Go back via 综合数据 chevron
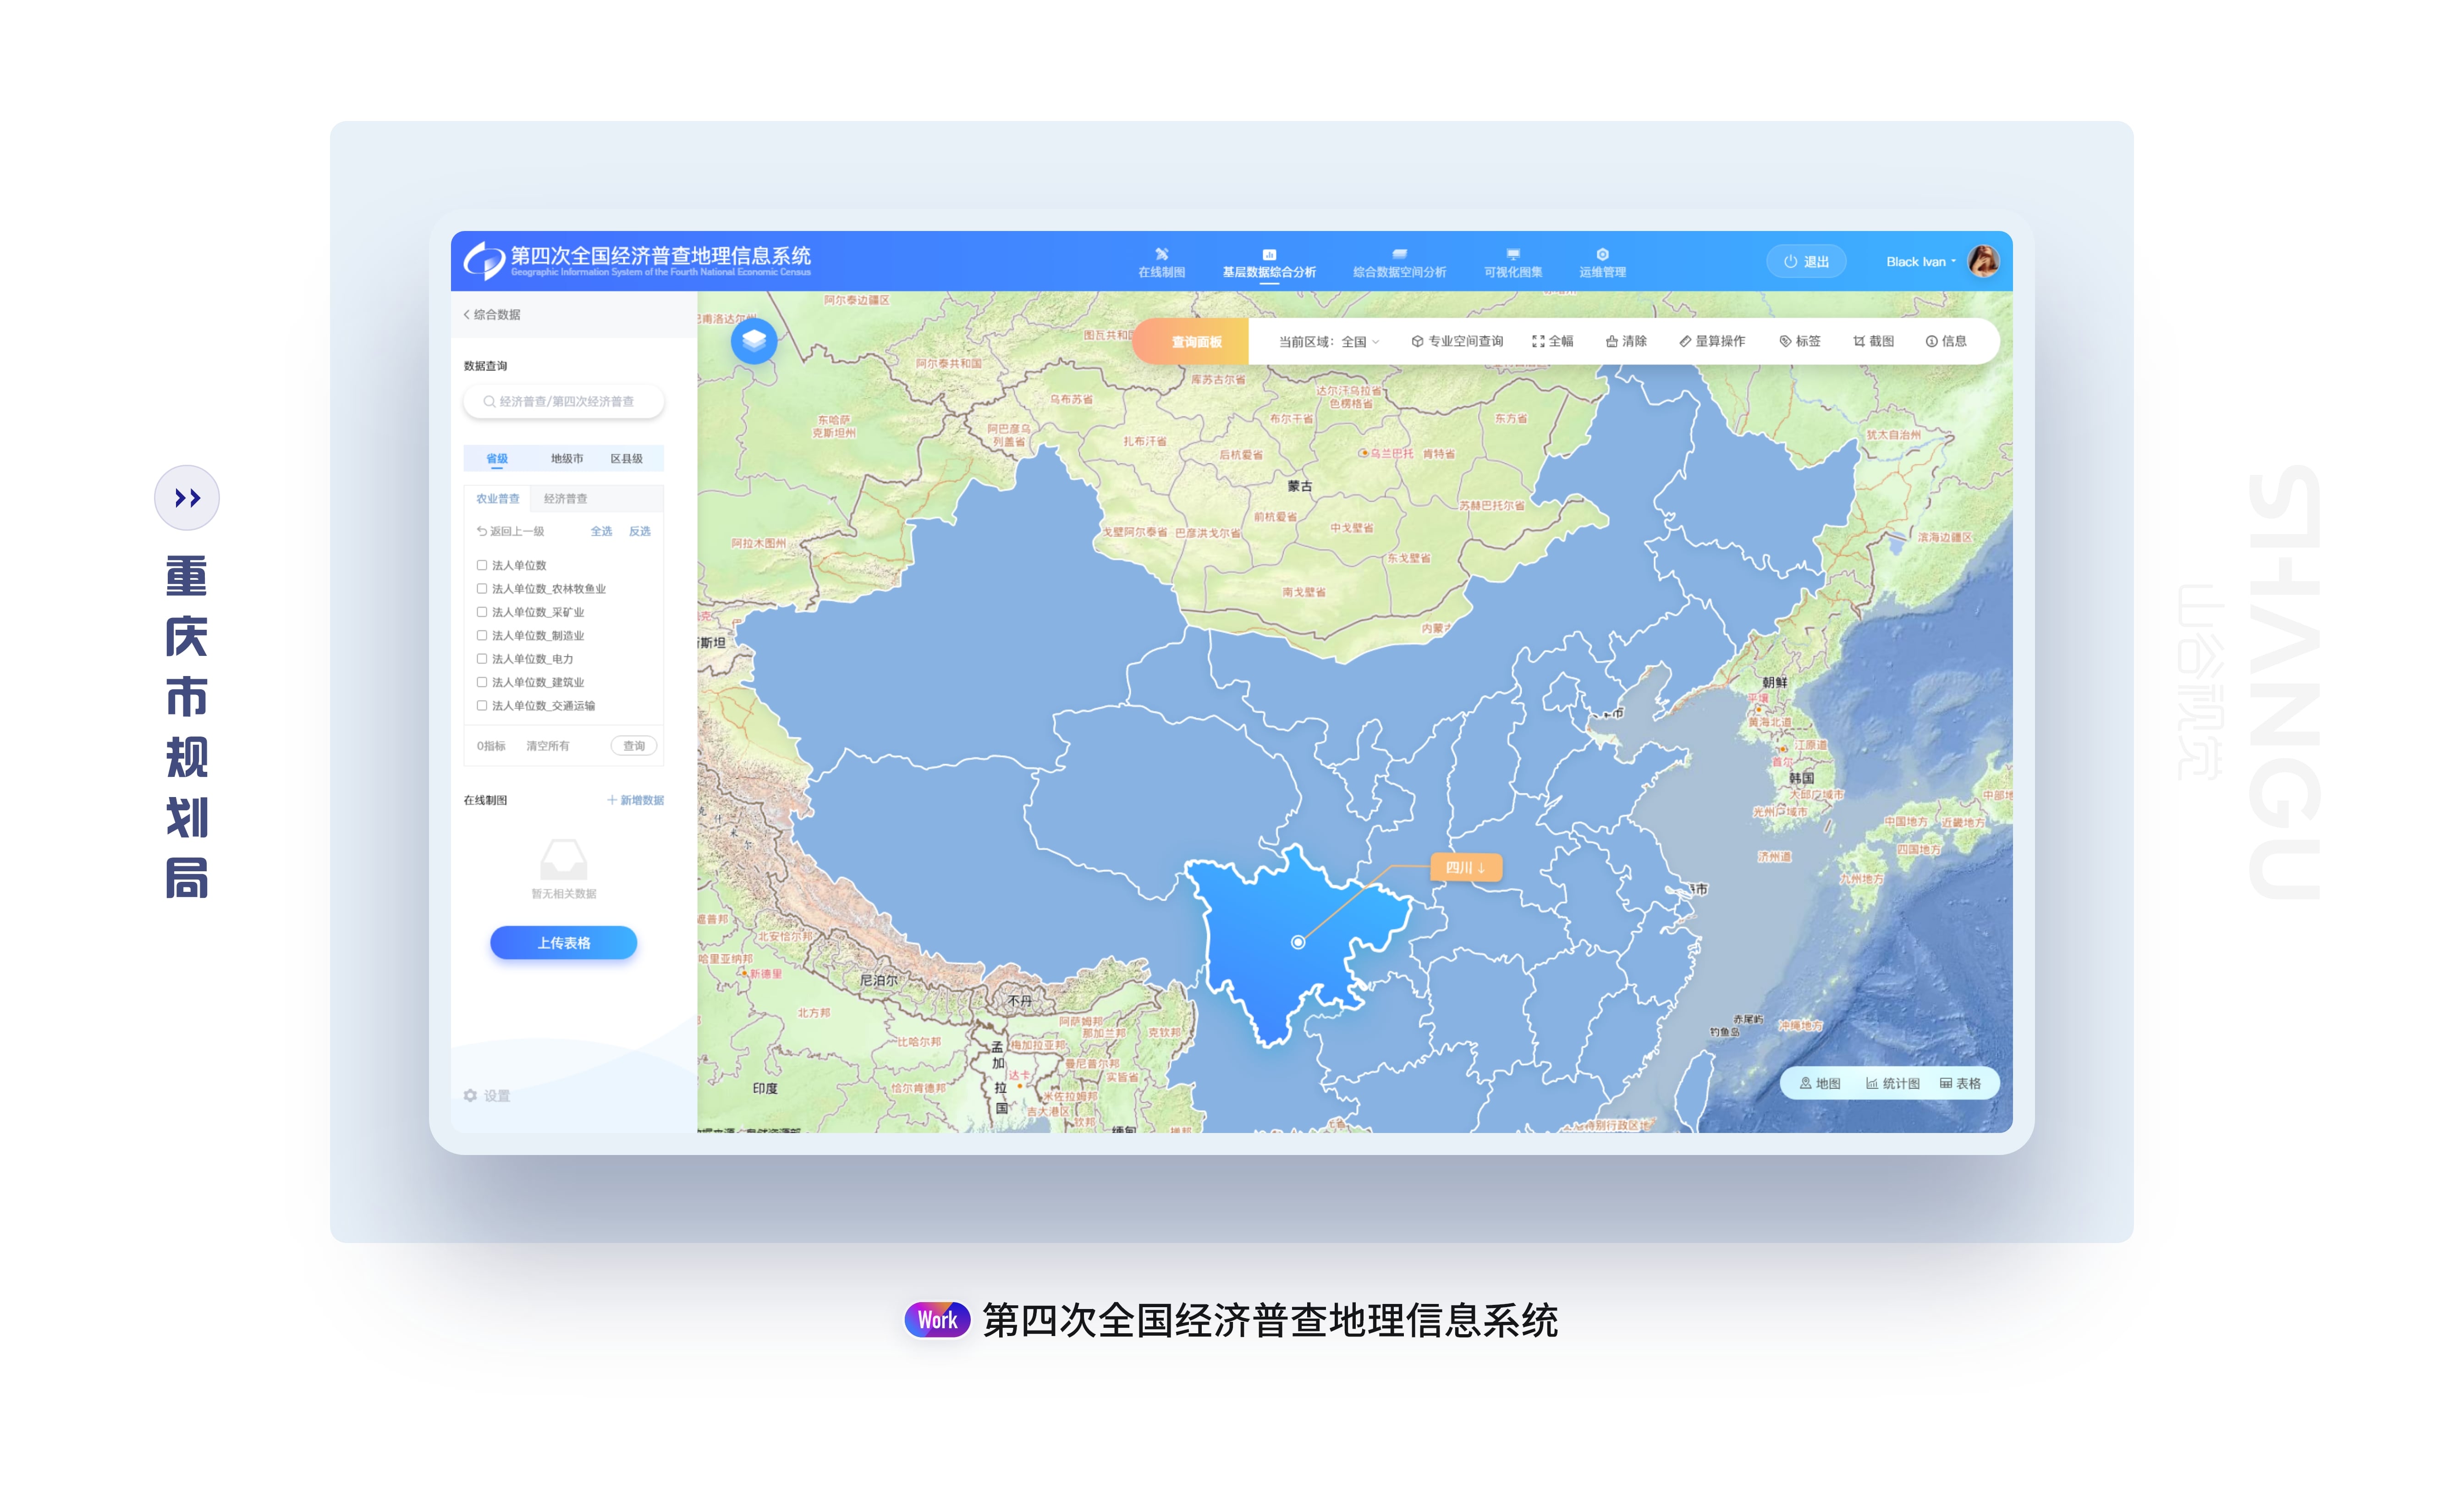Viewport: 2464px width, 1485px height. click(492, 314)
